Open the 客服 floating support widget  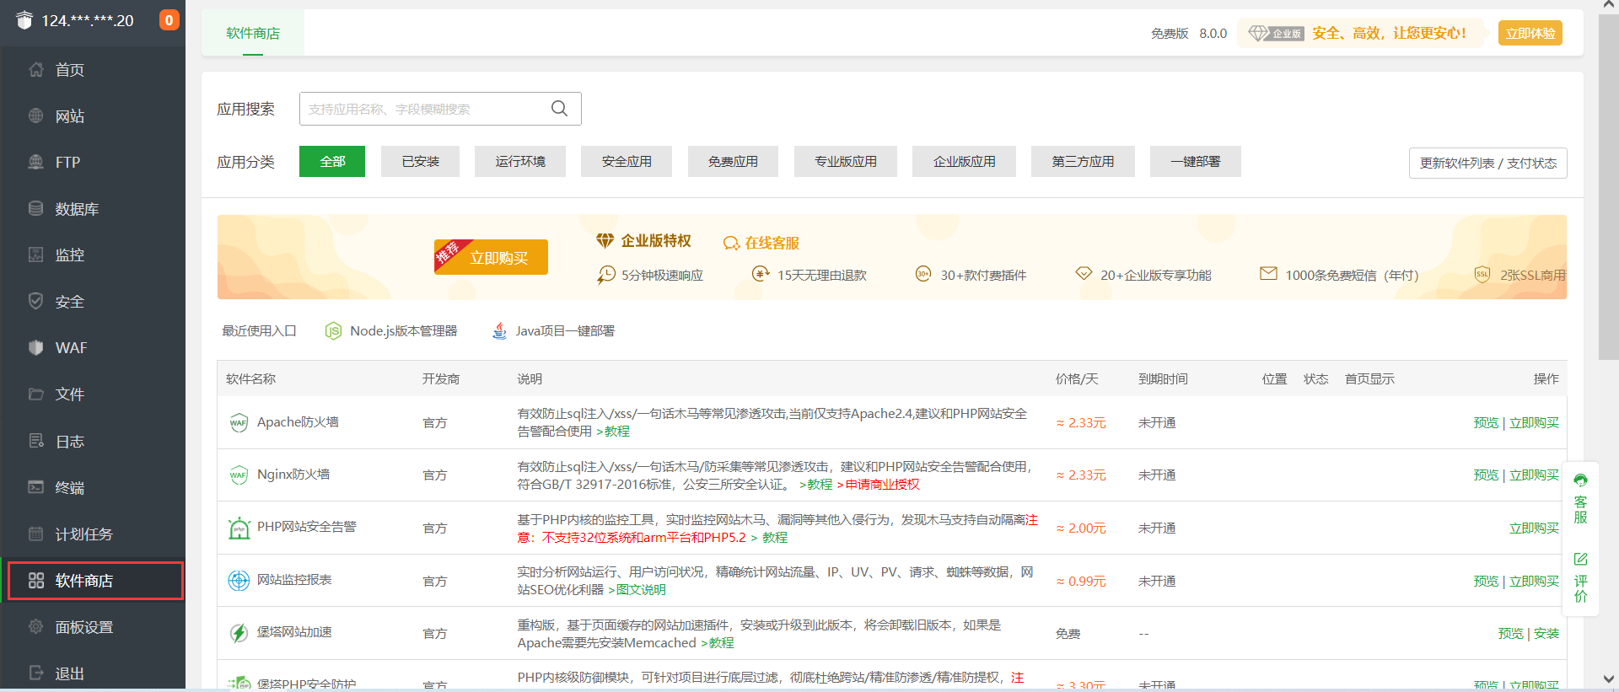pos(1581,499)
